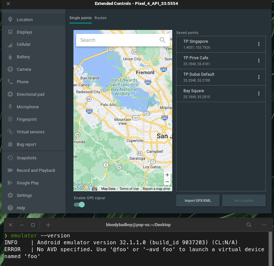274x266 pixels.
Task: Switch to the Routes tab
Action: point(100,18)
